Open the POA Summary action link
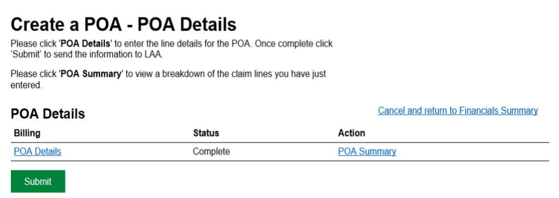The image size is (559, 198). pos(367,151)
